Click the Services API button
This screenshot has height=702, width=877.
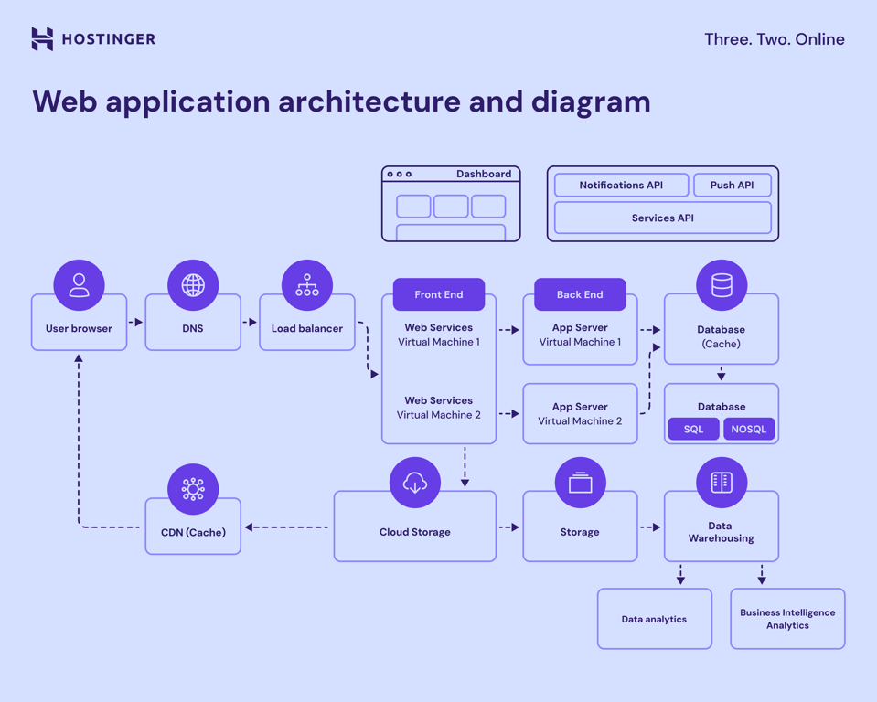(x=661, y=218)
